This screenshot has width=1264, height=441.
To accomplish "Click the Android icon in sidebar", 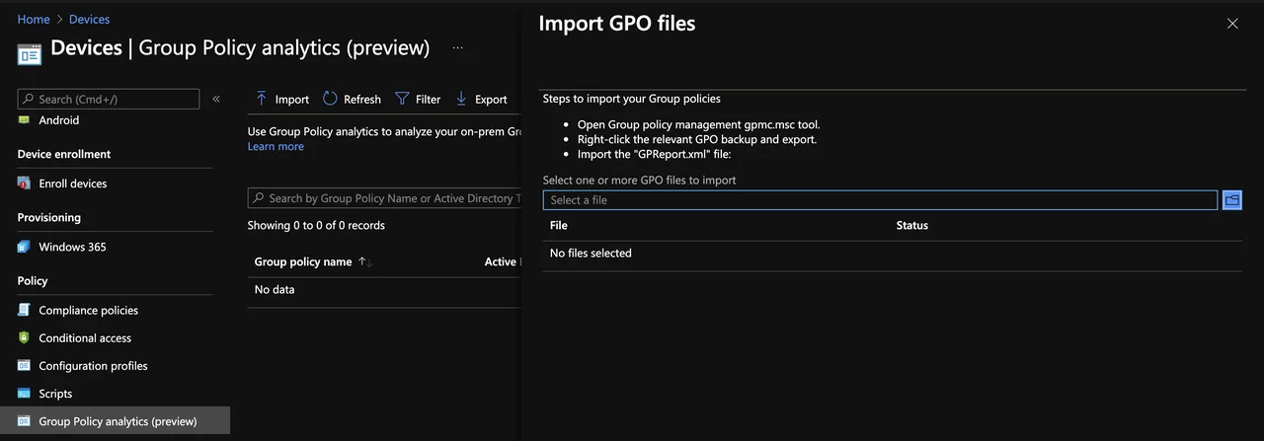I will [x=24, y=119].
